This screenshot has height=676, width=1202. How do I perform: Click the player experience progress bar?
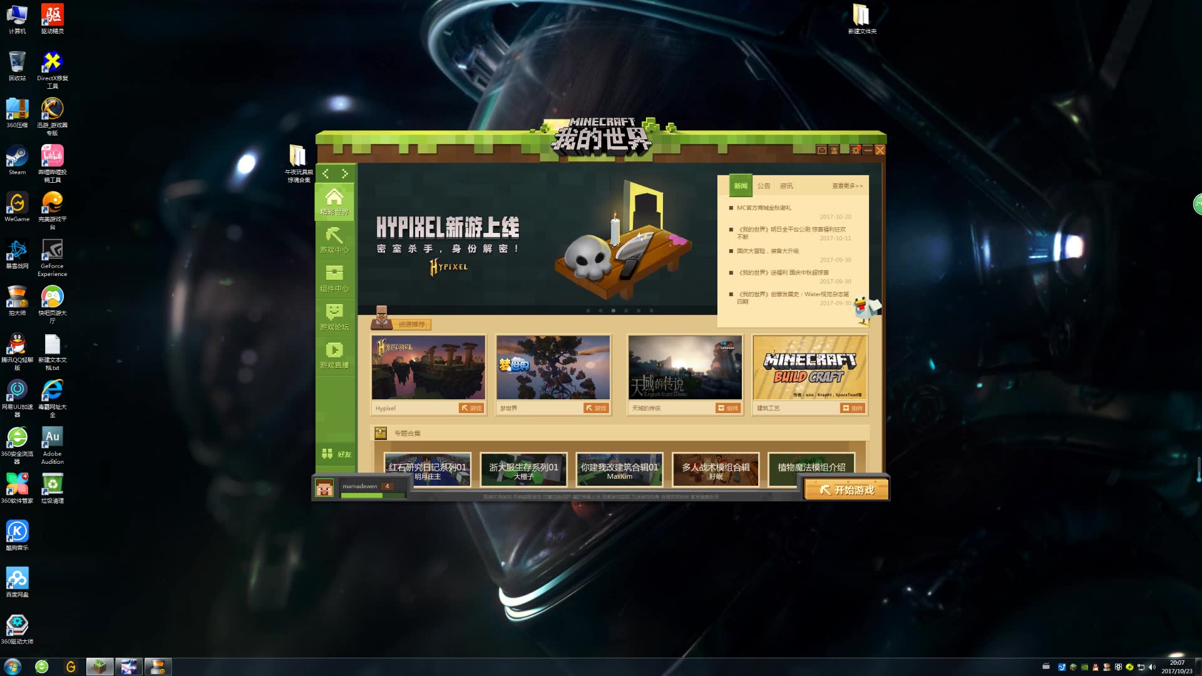(372, 495)
